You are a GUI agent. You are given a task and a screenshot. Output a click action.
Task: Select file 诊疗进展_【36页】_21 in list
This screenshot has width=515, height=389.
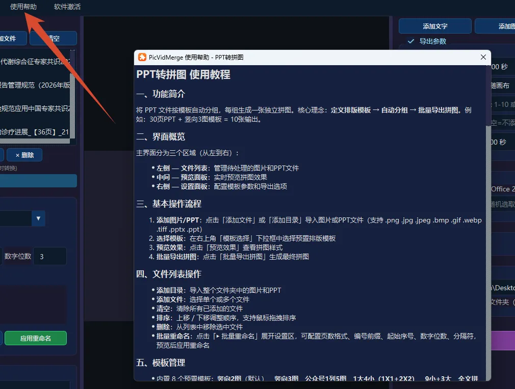click(35, 132)
